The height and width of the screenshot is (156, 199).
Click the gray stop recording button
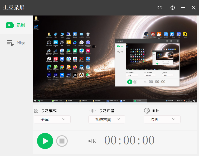point(62,141)
